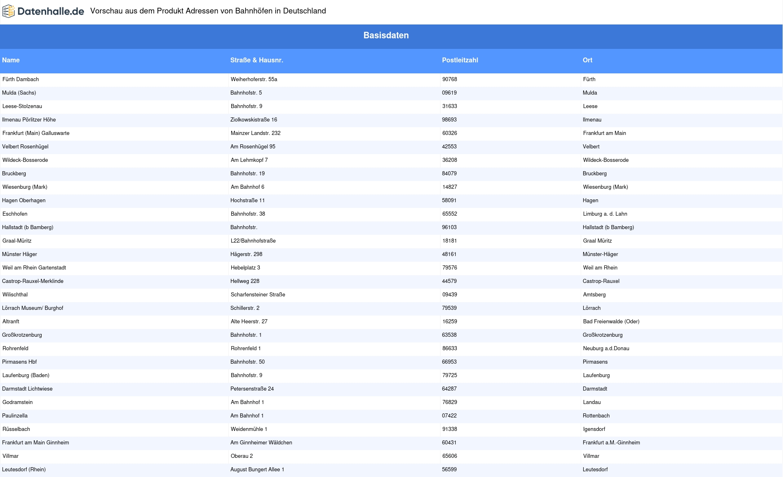The height and width of the screenshot is (477, 783).
Task: Click Scharfensteiner Straße address
Action: (258, 295)
